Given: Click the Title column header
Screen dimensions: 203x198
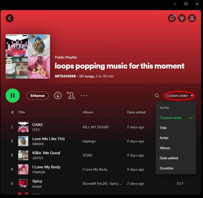Looking at the screenshot, I should [21, 112].
